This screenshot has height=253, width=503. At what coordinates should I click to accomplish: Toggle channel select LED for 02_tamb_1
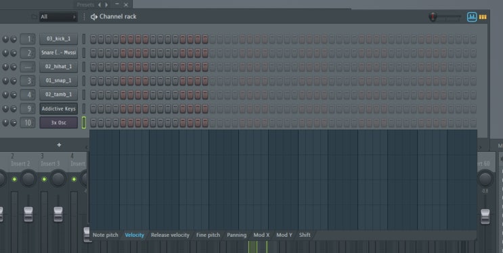click(x=84, y=94)
